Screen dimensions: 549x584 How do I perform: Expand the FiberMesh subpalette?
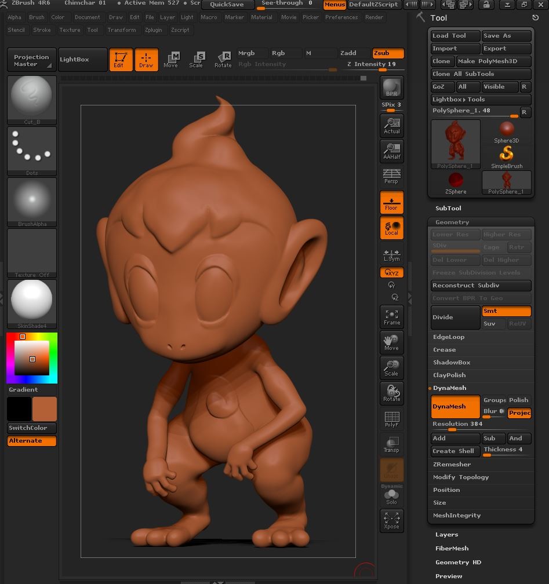[452, 548]
